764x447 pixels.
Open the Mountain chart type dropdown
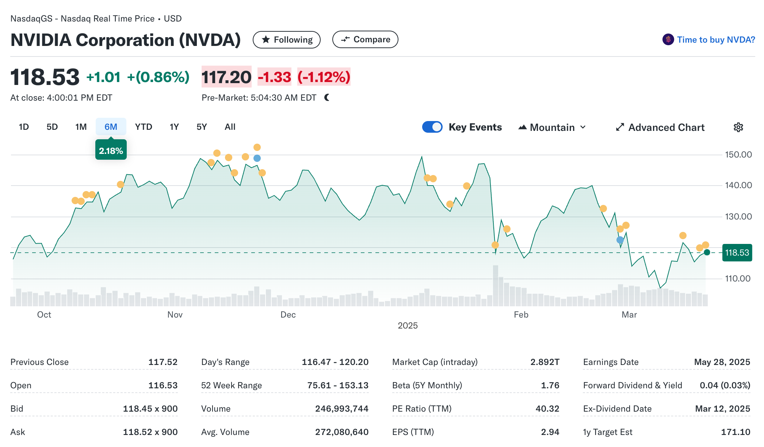tap(552, 127)
